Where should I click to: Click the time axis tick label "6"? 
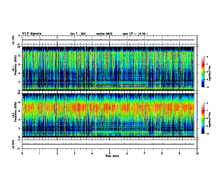pos(127,153)
